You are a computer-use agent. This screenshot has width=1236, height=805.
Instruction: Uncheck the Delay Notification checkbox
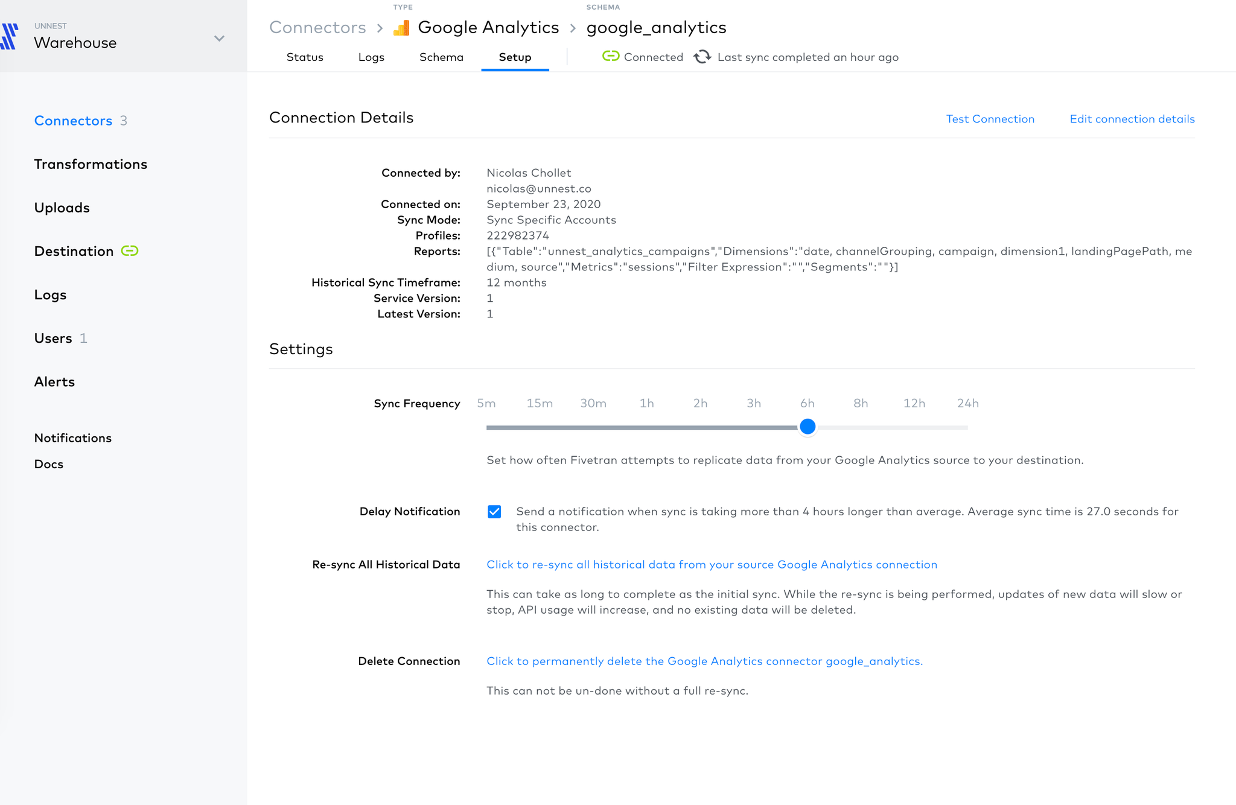click(x=494, y=512)
